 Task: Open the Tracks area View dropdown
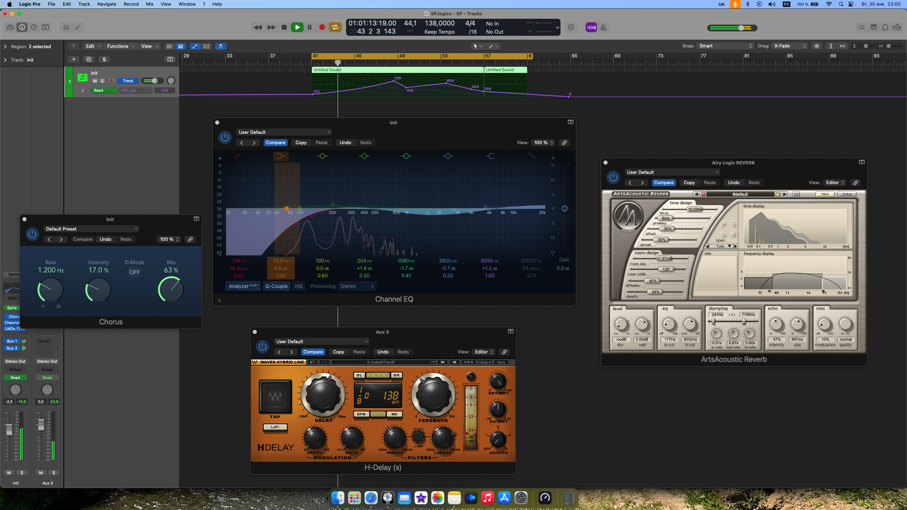point(149,46)
